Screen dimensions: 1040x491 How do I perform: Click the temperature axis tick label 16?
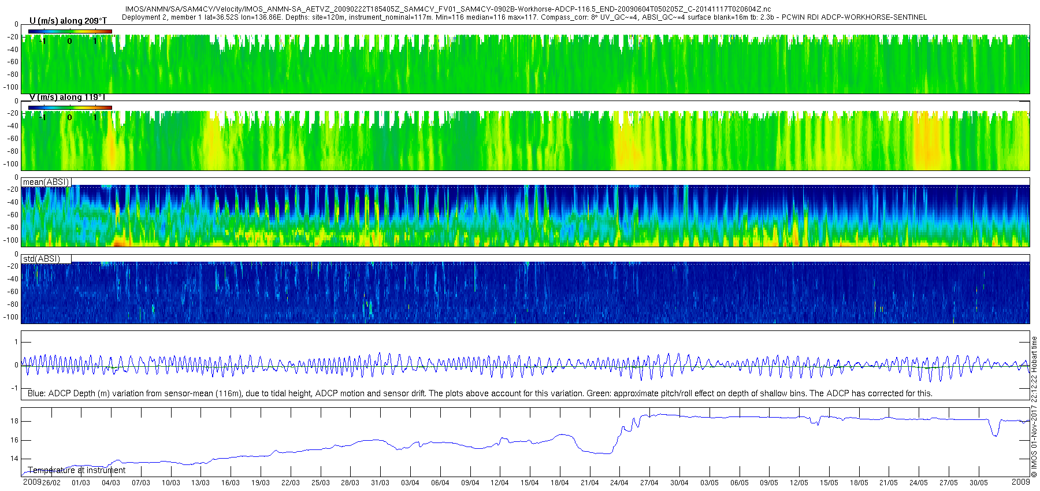tap(14, 440)
